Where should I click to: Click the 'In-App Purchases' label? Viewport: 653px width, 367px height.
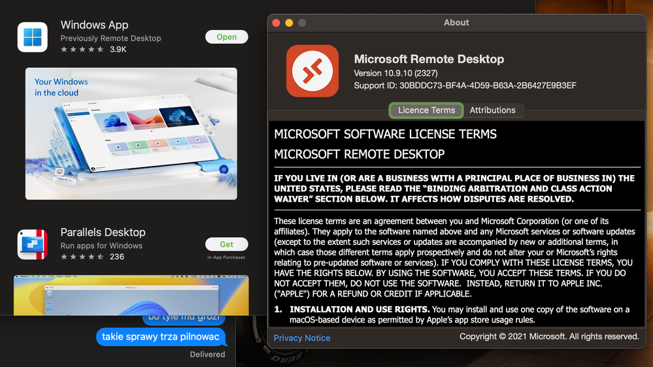point(226,257)
